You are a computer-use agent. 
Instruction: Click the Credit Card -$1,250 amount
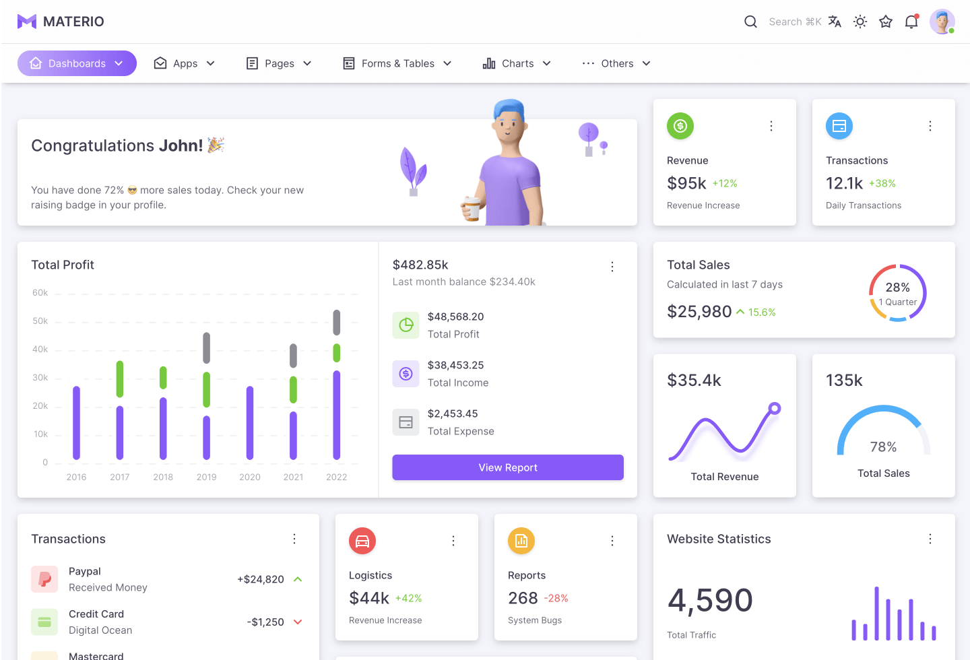tap(265, 622)
